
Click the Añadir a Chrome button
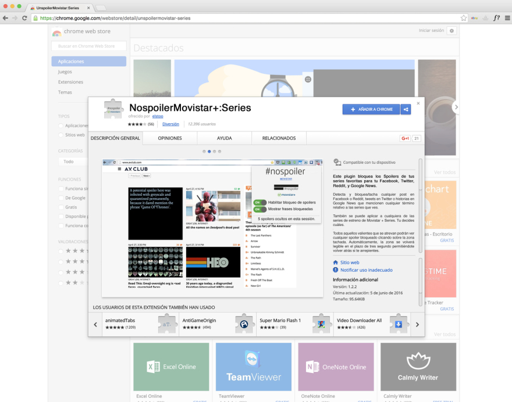[x=371, y=109]
